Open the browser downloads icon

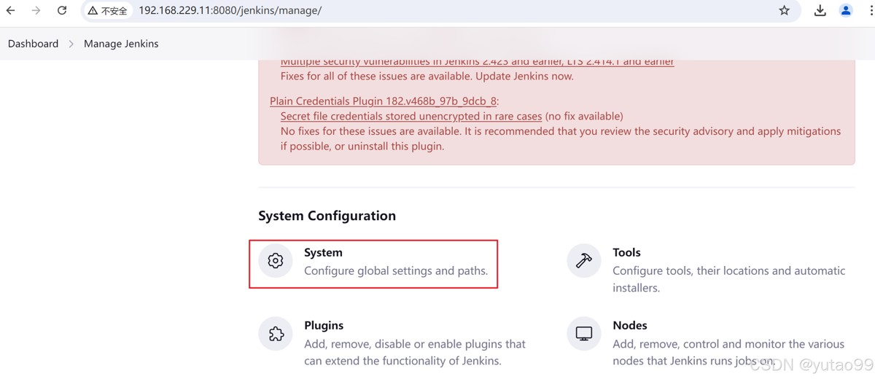click(820, 11)
